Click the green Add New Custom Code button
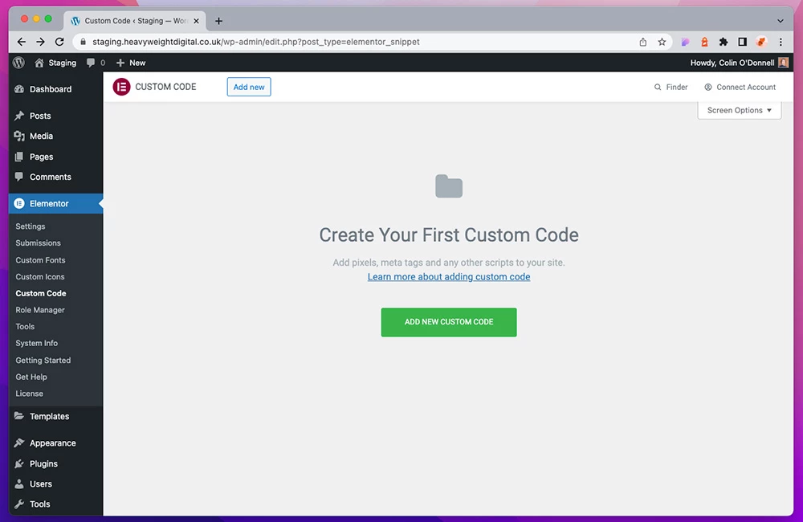This screenshot has height=522, width=803. pos(448,322)
